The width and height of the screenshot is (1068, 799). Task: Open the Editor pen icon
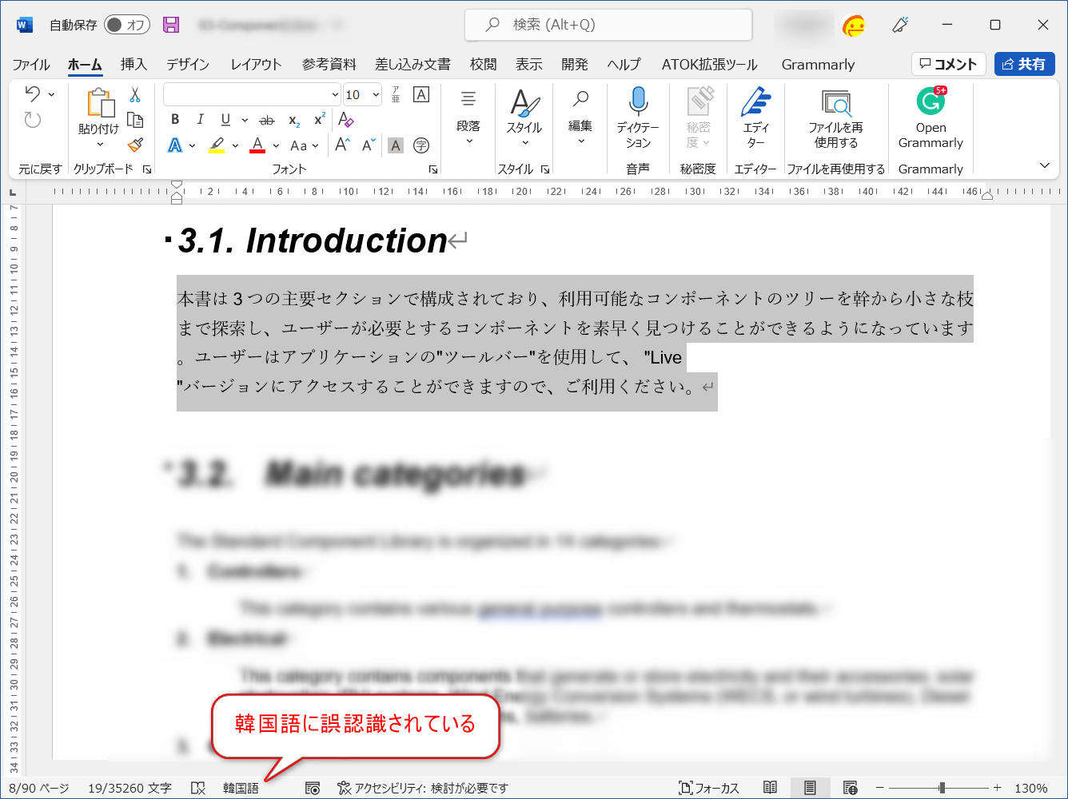pyautogui.click(x=755, y=101)
